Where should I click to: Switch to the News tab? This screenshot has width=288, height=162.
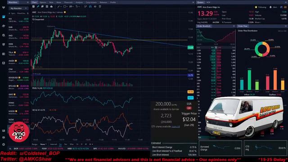(59, 2)
